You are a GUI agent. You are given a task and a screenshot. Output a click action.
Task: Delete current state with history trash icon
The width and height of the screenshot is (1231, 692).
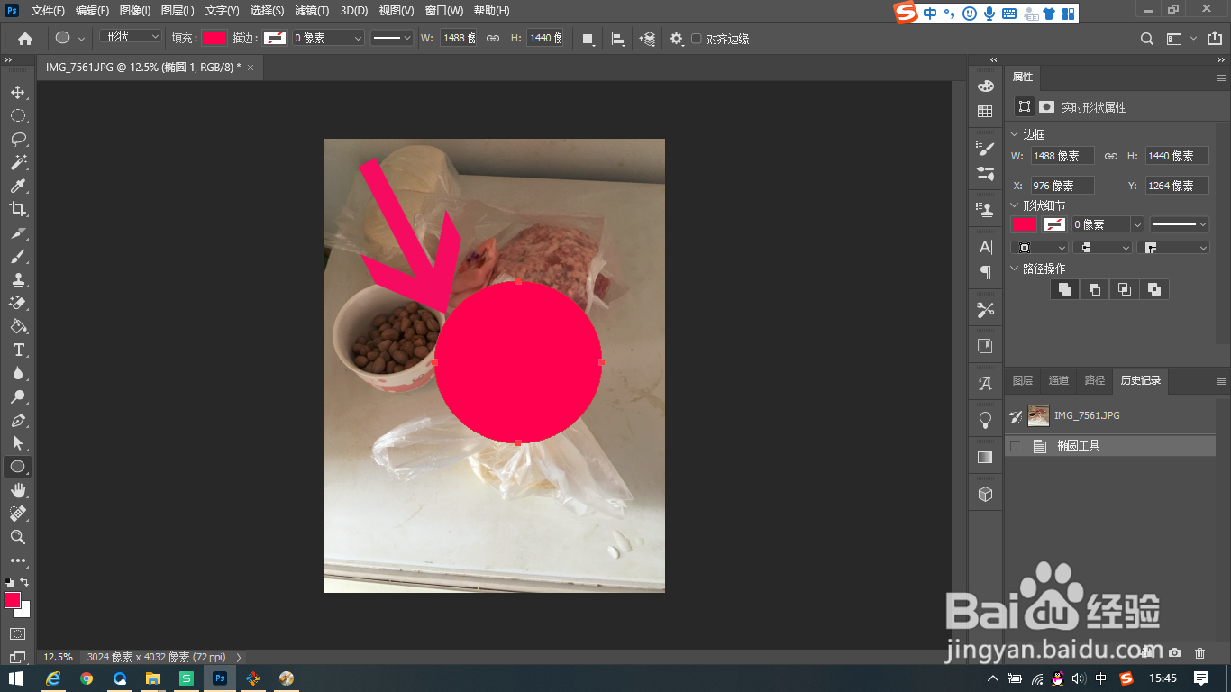point(1199,652)
